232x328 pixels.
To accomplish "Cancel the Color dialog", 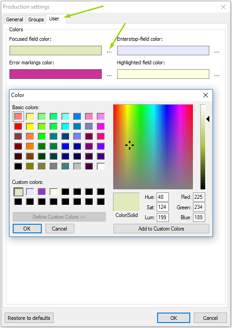I will pos(59,229).
